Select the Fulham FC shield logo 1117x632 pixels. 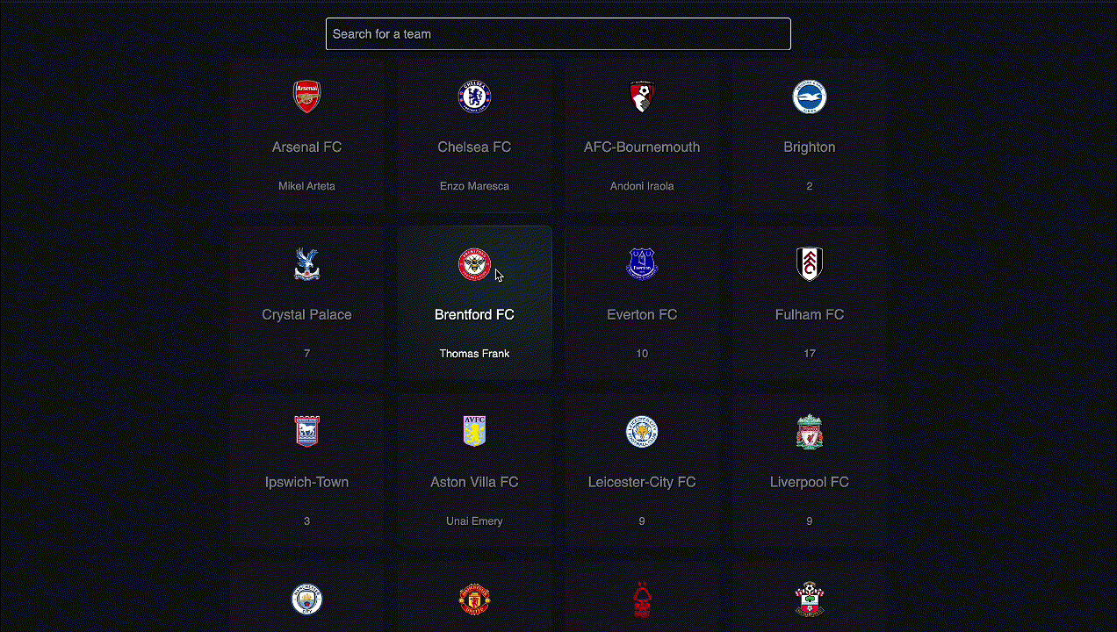pyautogui.click(x=810, y=264)
